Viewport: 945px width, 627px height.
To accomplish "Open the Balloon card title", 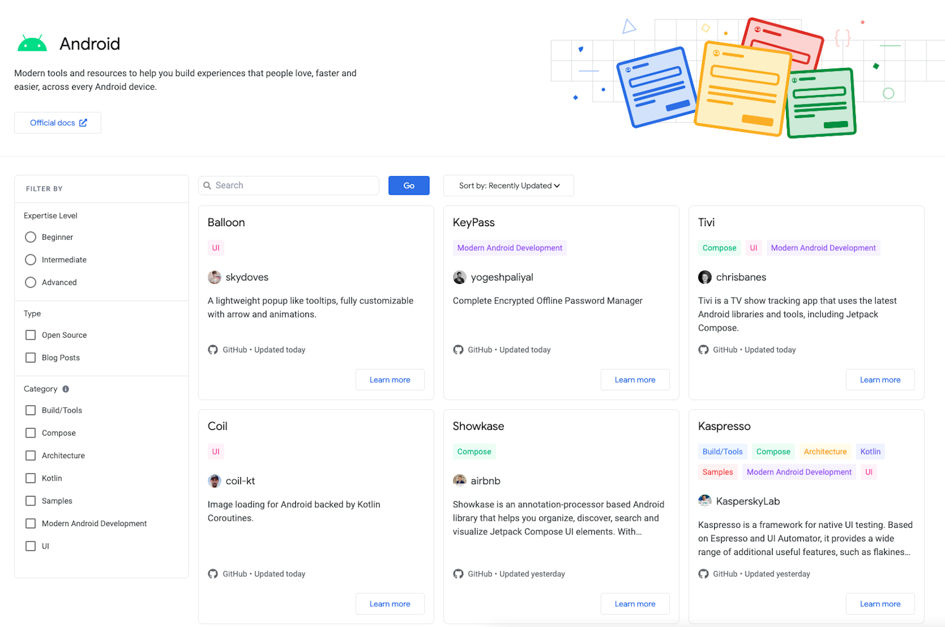I will click(x=226, y=223).
